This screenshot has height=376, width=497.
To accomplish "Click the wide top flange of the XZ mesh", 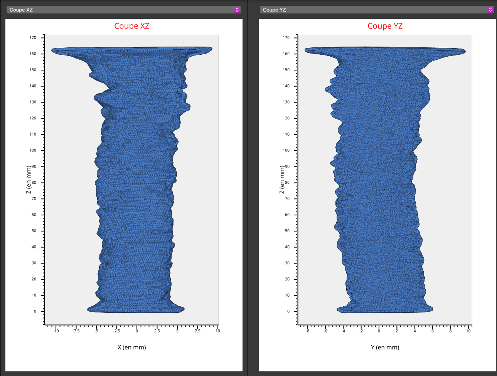I will pos(131,50).
